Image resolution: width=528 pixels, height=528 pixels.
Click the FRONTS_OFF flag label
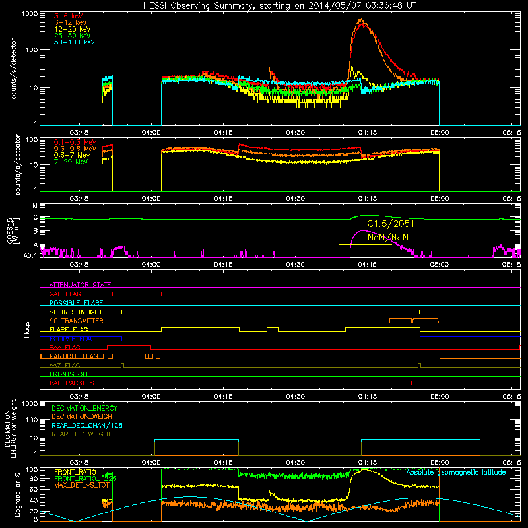[x=70, y=374]
